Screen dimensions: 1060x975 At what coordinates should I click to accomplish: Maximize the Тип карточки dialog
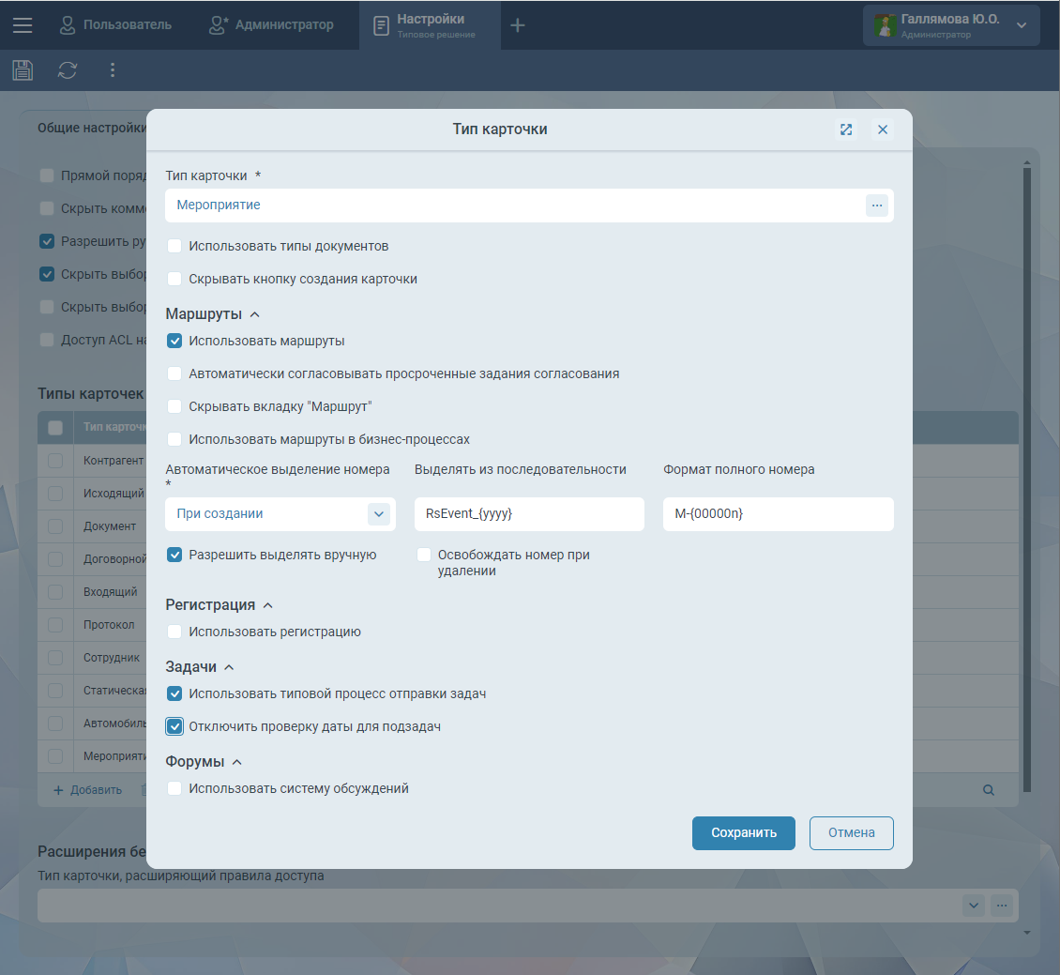846,129
